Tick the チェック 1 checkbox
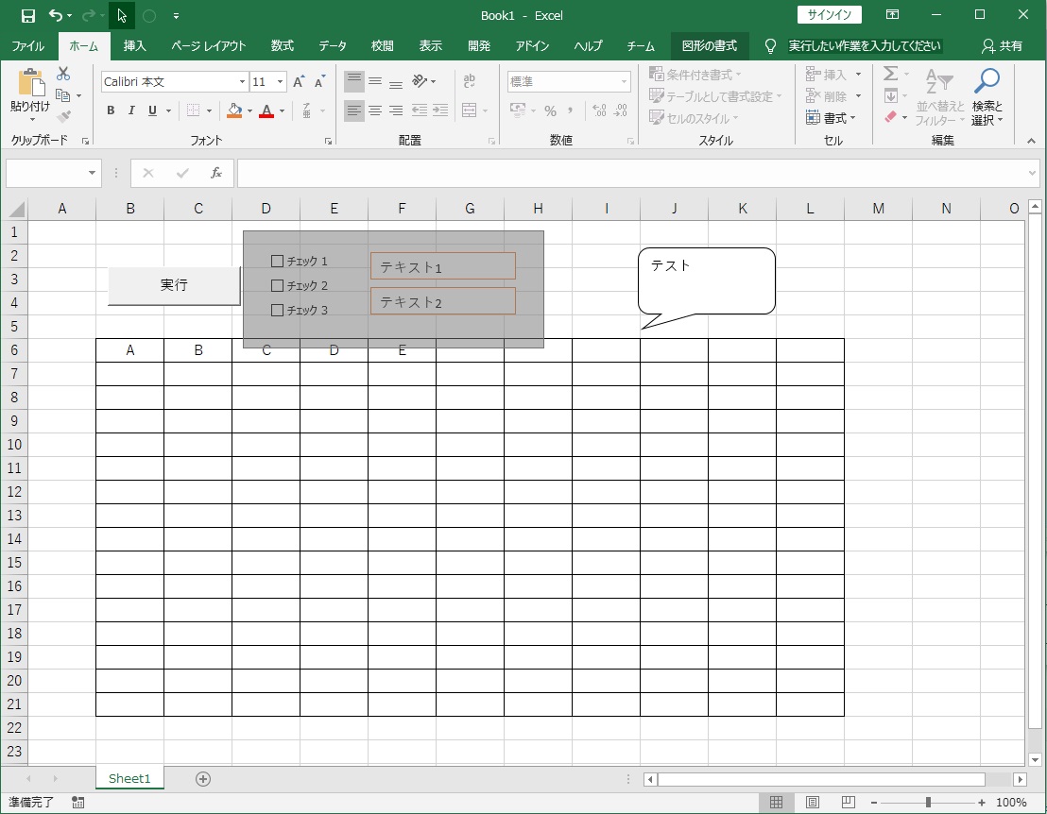Viewport: 1047px width, 814px height. click(x=277, y=261)
